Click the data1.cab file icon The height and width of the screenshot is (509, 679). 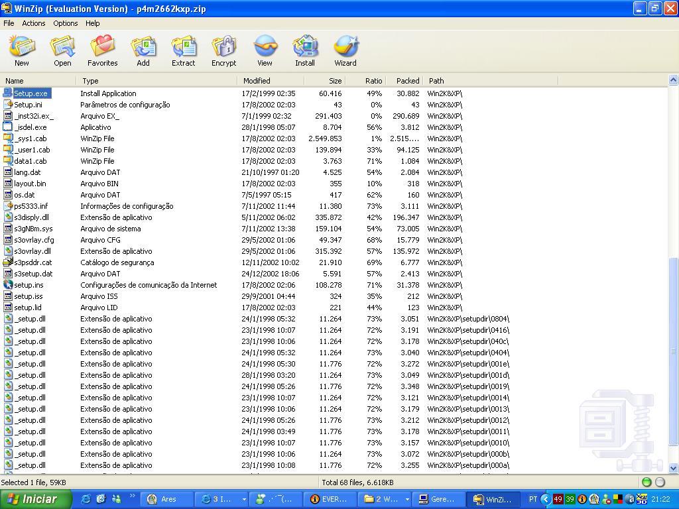click(x=8, y=160)
